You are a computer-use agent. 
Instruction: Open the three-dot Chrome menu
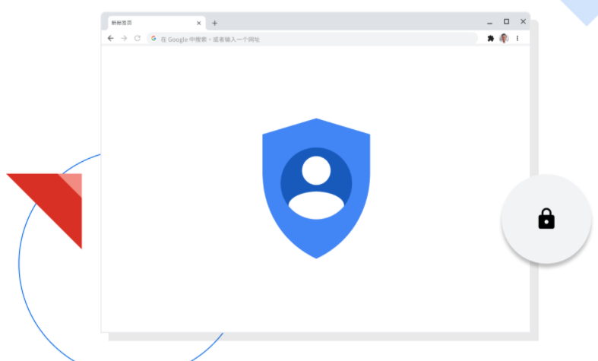(517, 38)
